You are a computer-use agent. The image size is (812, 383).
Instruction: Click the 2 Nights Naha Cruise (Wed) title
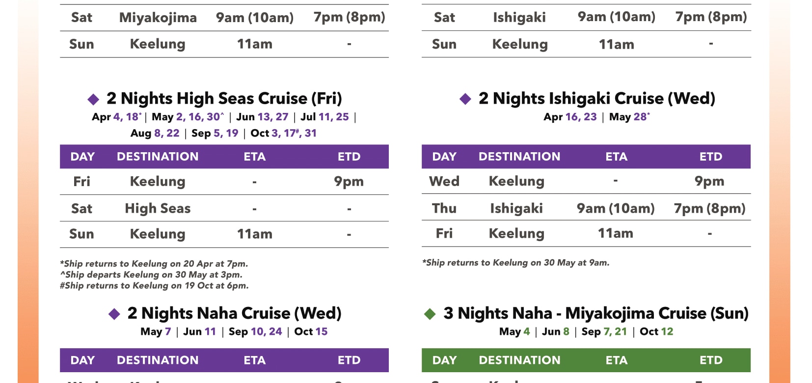(234, 313)
